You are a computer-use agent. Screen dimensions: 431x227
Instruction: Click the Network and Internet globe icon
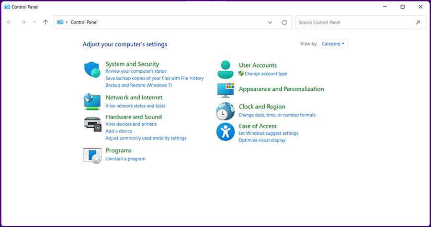(92, 101)
